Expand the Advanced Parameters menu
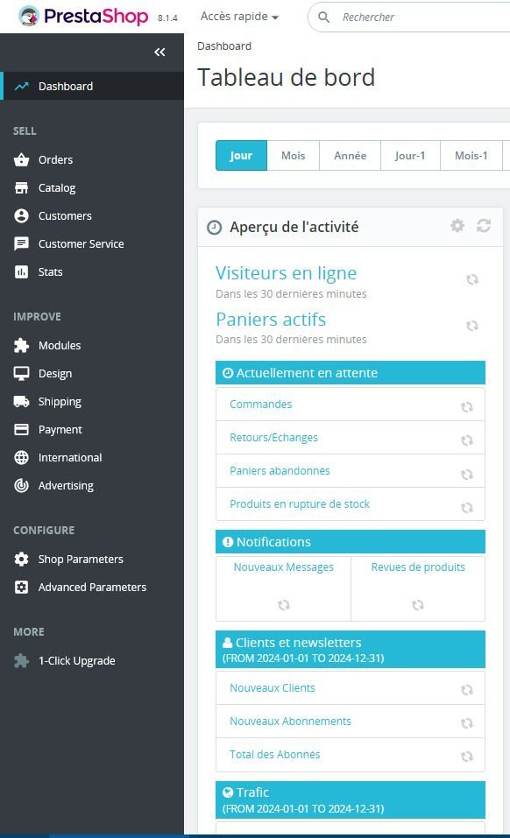510x838 pixels. pos(92,587)
